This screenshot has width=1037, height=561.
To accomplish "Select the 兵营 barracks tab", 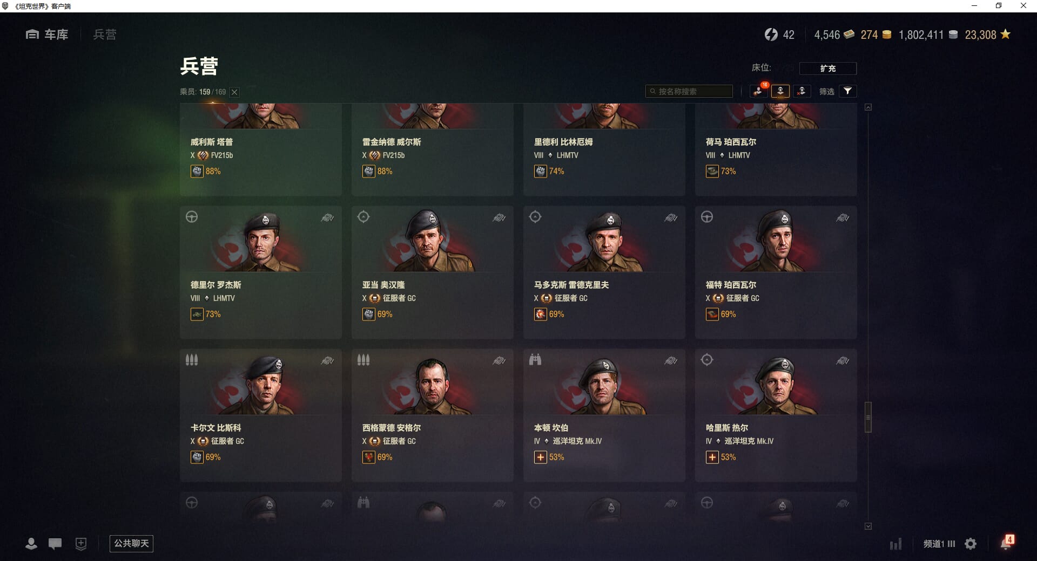I will point(104,35).
